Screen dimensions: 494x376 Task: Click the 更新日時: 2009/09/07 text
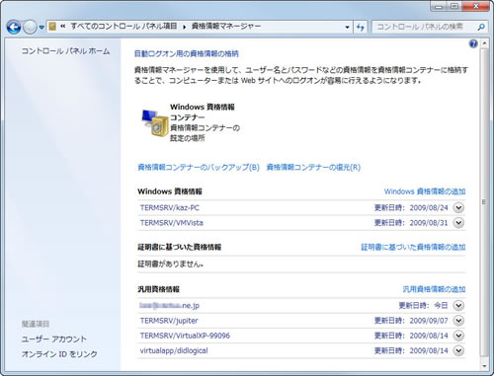[x=411, y=321]
